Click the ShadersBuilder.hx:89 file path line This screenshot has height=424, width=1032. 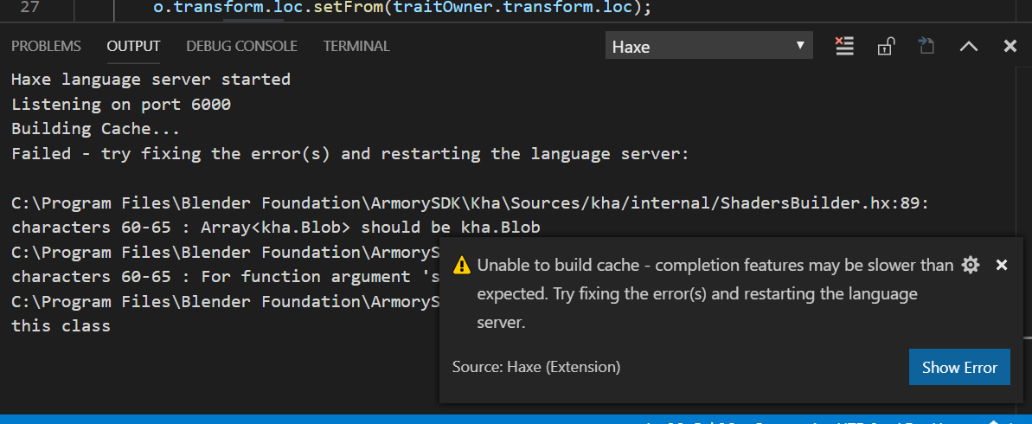[x=470, y=203]
